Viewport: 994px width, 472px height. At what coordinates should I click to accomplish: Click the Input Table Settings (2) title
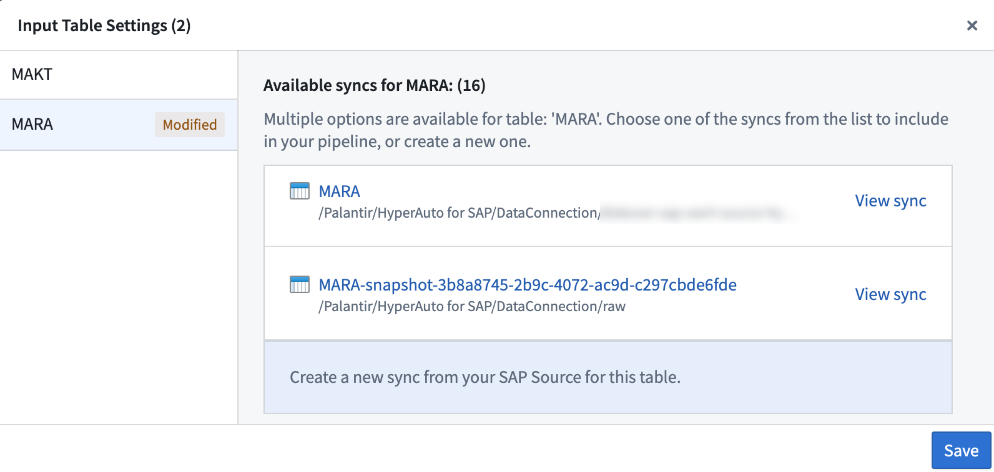tap(104, 26)
